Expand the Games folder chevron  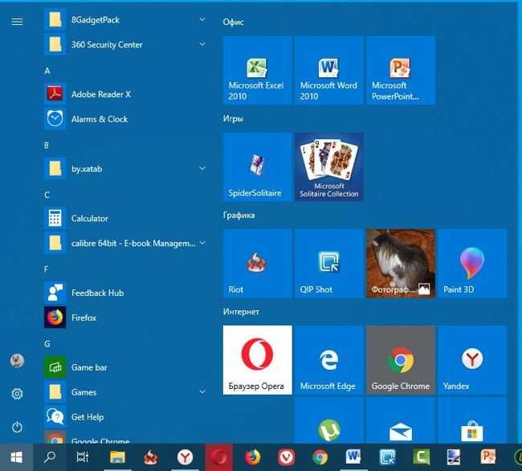(x=202, y=391)
